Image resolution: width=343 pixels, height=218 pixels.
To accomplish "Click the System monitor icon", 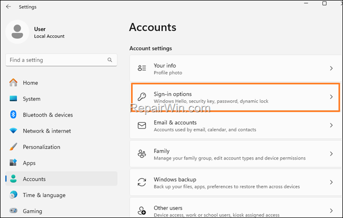I will click(x=14, y=99).
